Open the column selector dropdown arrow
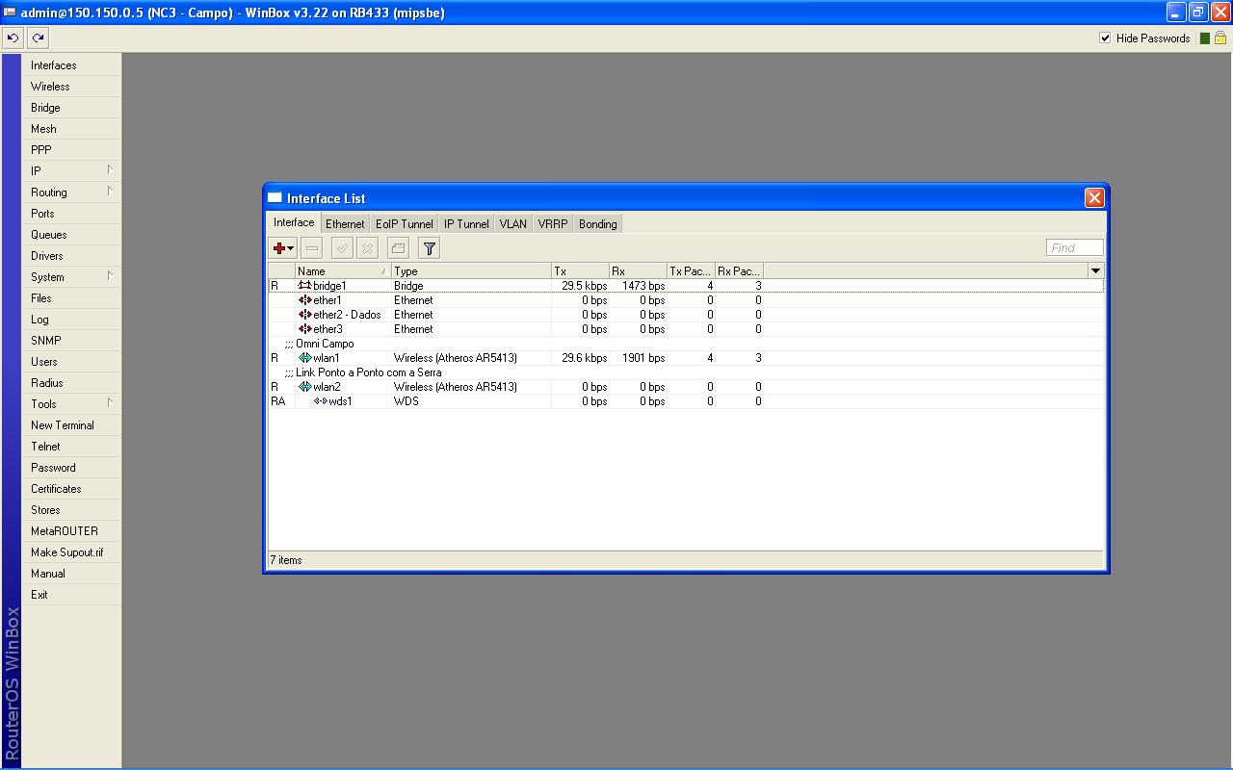This screenshot has height=770, width=1233. 1095,271
